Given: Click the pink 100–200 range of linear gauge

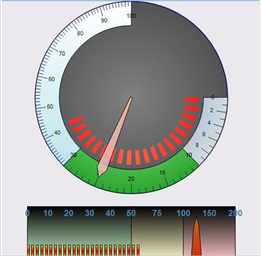Looking at the screenshot, I should [210, 231].
